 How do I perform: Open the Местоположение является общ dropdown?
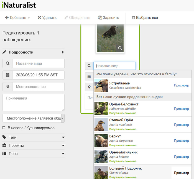click(34, 118)
